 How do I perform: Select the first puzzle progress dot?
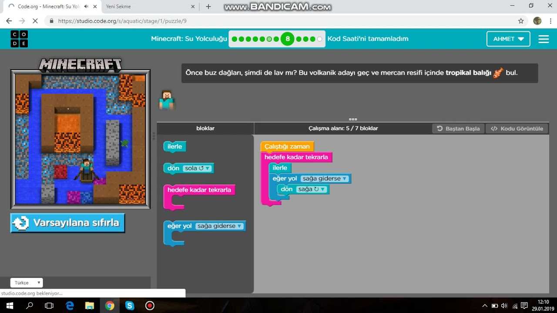pos(235,39)
